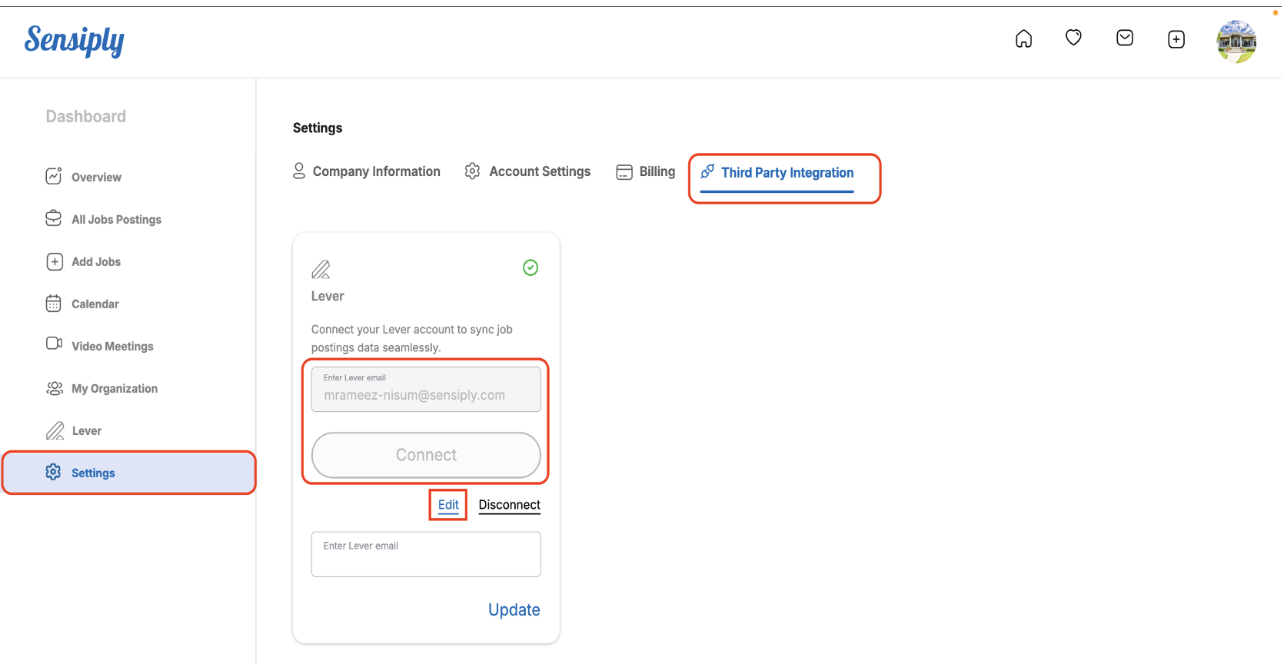Open Add Jobs from sidebar
This screenshot has height=664, width=1284.
[x=96, y=262]
